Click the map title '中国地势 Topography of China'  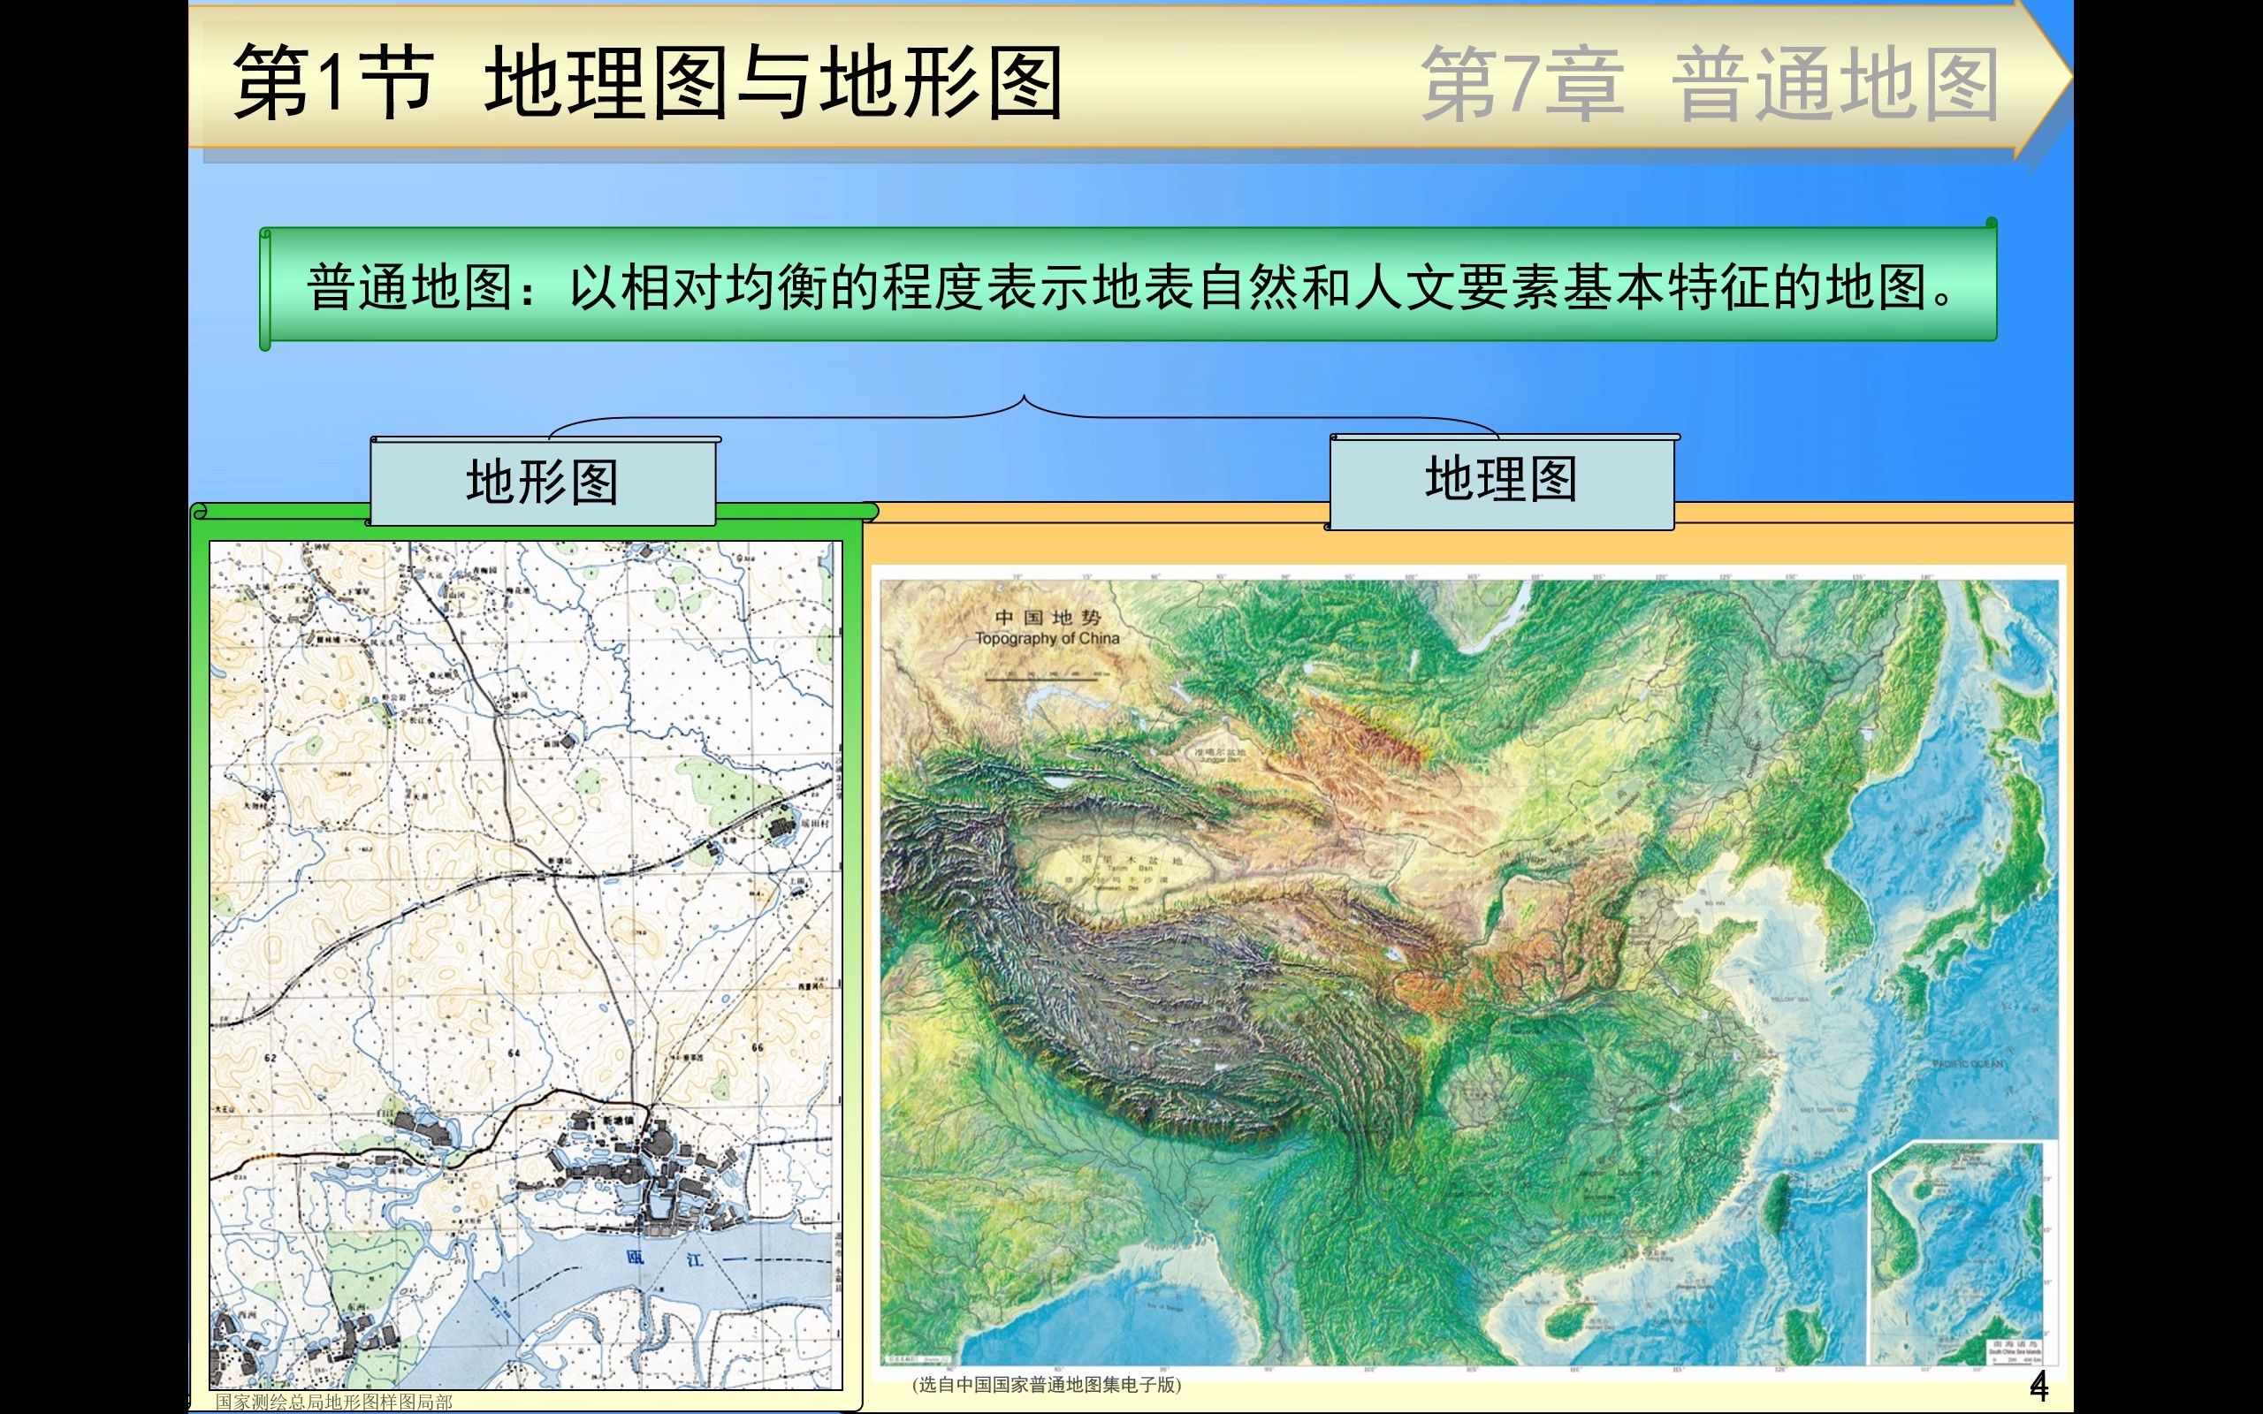[x=1048, y=627]
